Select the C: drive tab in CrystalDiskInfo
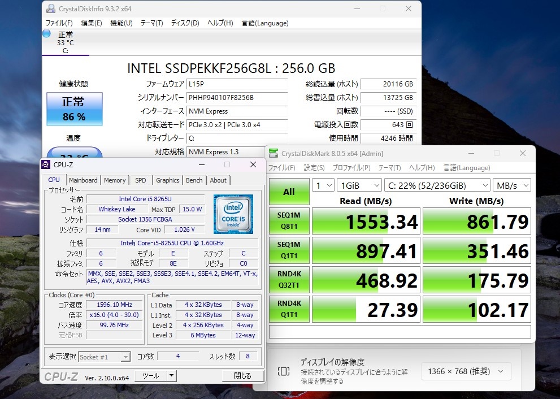 coord(66,42)
